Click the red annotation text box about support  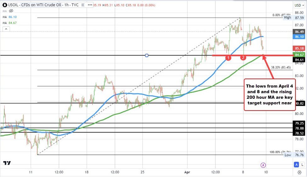tap(270, 95)
